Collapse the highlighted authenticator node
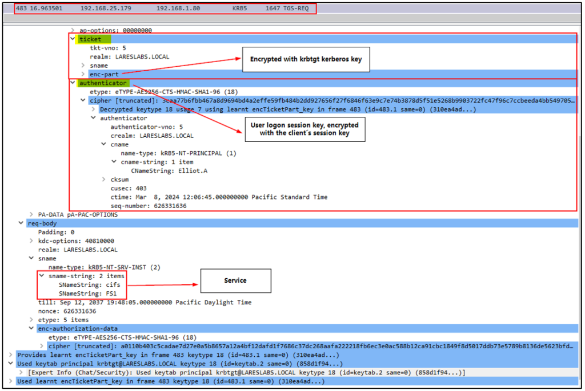 point(73,83)
